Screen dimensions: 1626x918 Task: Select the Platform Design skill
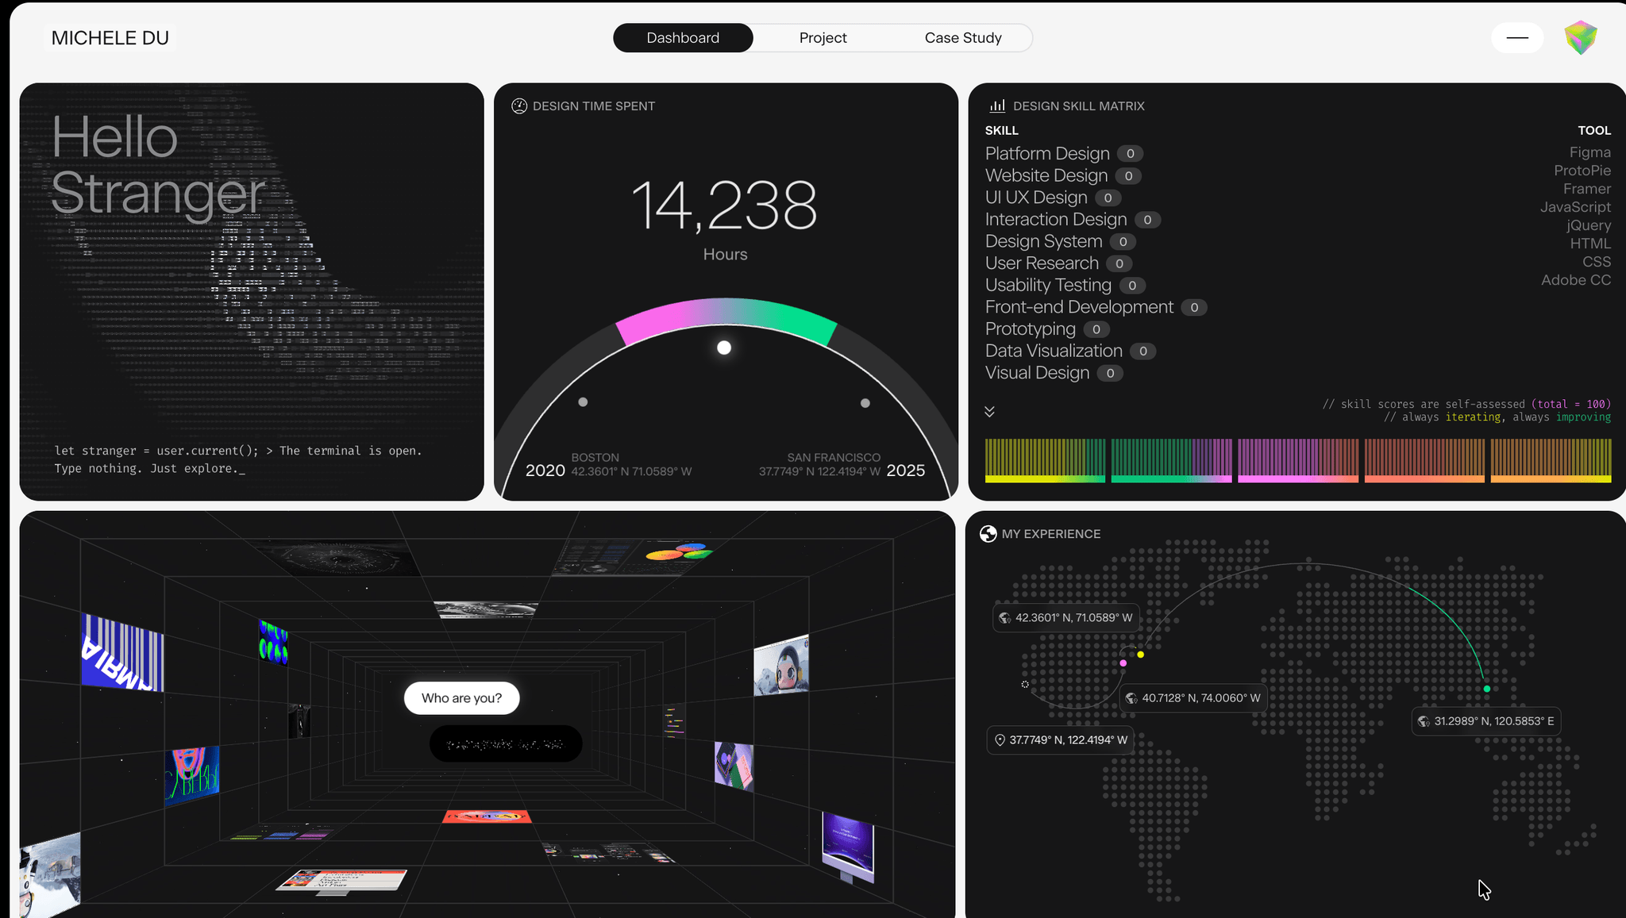pyautogui.click(x=1064, y=154)
